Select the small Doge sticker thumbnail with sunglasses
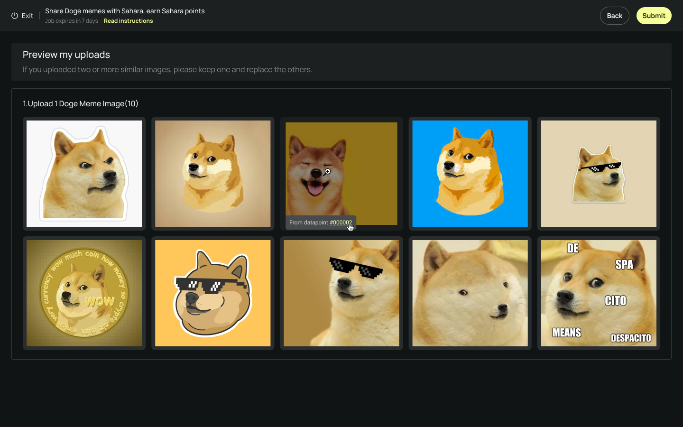683x427 pixels. point(599,174)
